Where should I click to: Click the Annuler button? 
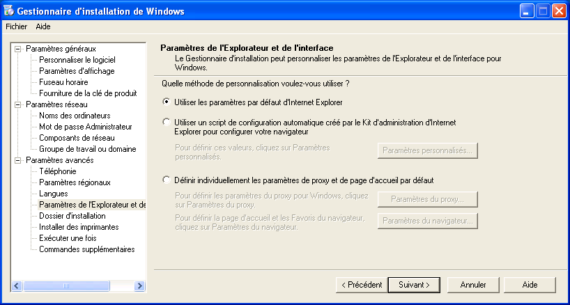[473, 285]
